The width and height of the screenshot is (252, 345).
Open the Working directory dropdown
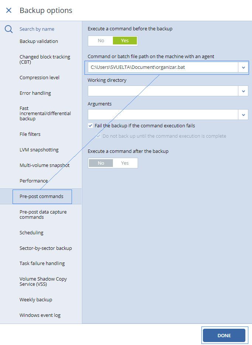[x=243, y=91]
